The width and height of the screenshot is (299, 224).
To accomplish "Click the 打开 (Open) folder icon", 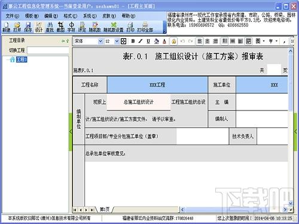I will click(x=17, y=27).
